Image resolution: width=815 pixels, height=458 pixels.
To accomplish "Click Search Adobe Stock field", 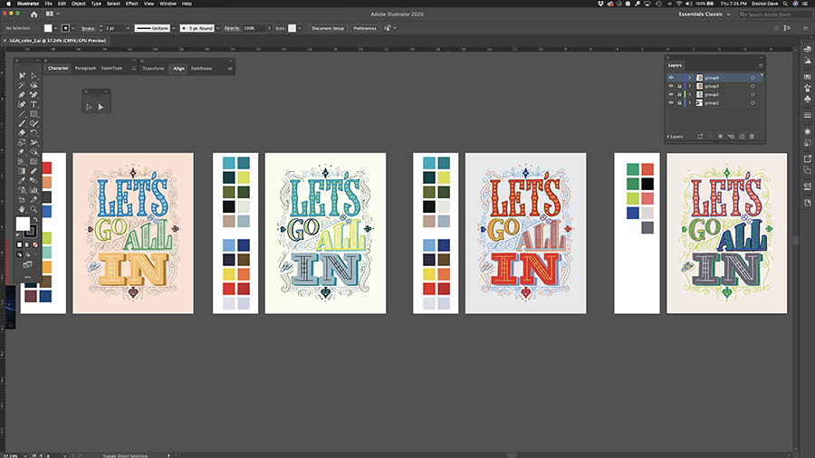I will click(773, 14).
